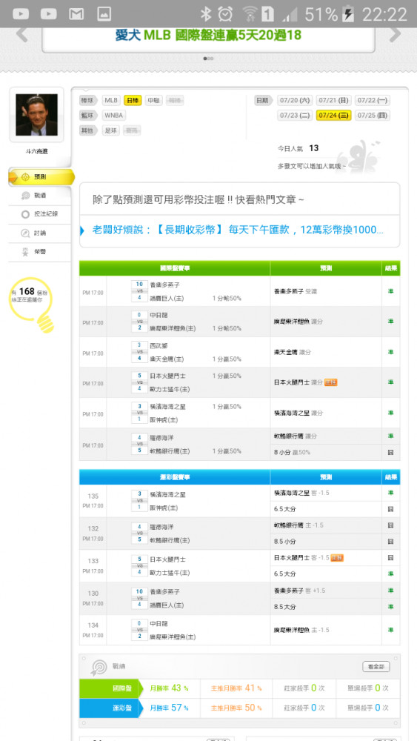The height and width of the screenshot is (741, 417).
Task: Select the WNBA league filter
Action: pyautogui.click(x=114, y=116)
